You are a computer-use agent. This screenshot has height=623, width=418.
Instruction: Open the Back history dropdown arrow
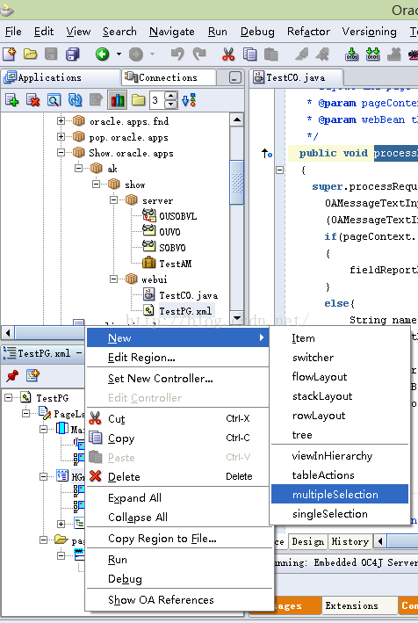click(x=119, y=54)
